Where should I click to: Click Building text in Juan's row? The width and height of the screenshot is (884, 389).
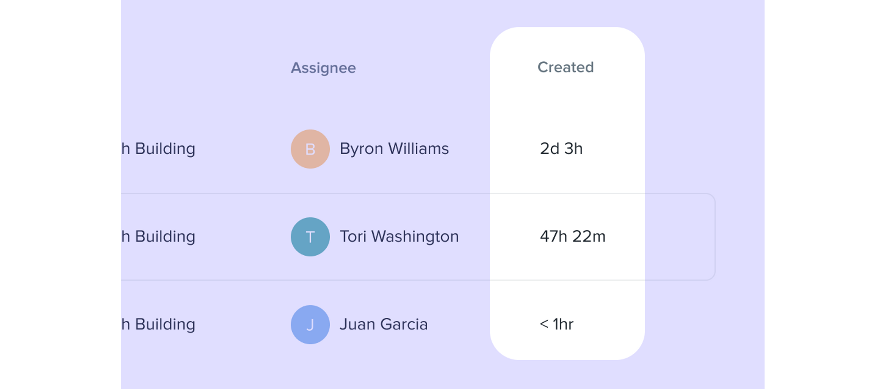tap(165, 325)
